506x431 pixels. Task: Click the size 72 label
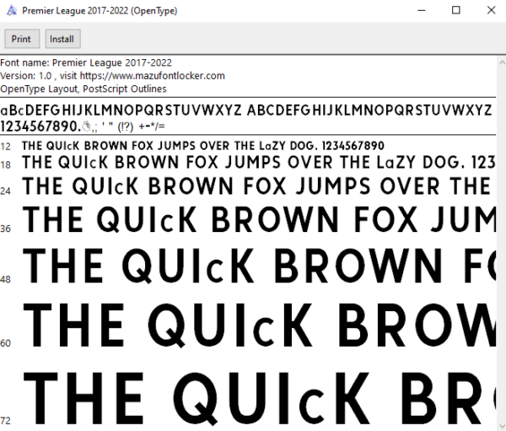pos(6,421)
